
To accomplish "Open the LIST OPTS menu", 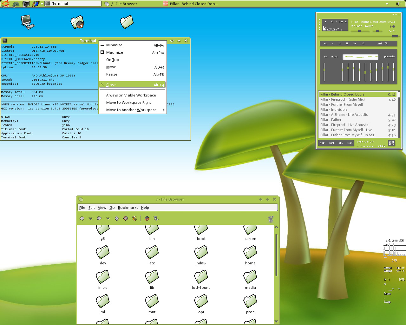I will [391, 143].
